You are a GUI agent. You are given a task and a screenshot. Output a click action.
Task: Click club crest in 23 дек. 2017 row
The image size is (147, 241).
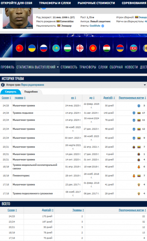[139, 184]
